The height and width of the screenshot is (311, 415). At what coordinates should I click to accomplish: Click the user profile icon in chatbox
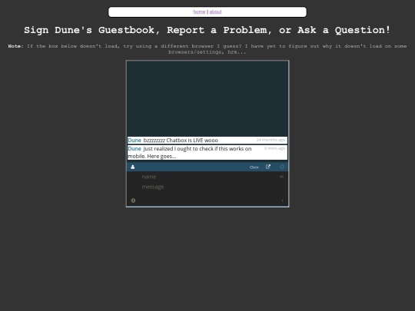(133, 167)
